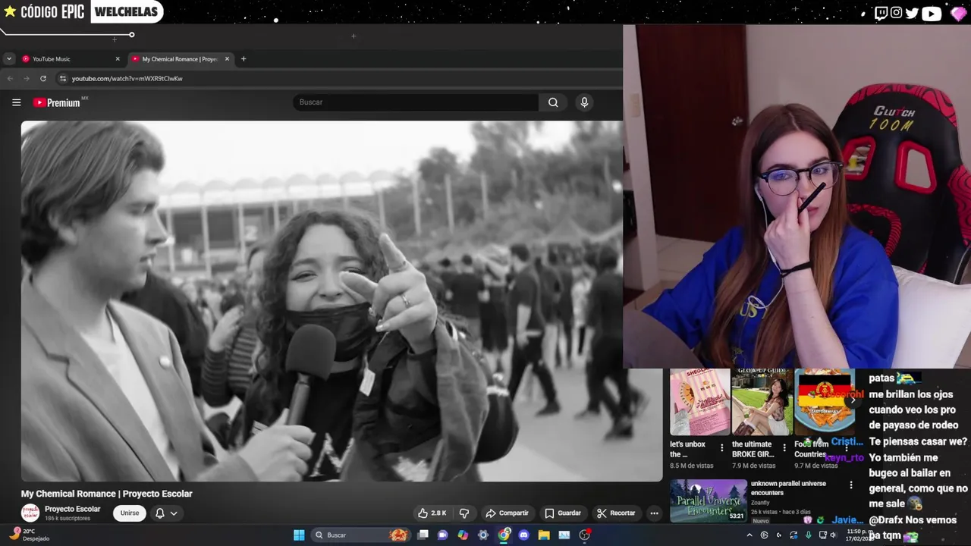This screenshot has width=971, height=546.
Task: Click the youtube.com address bar URL
Action: (x=127, y=79)
